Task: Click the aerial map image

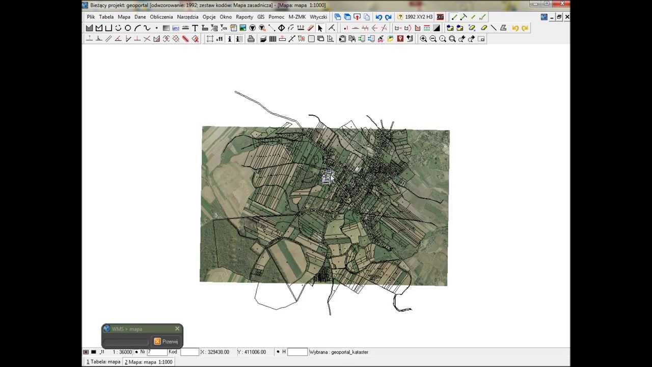Action: coord(324,205)
